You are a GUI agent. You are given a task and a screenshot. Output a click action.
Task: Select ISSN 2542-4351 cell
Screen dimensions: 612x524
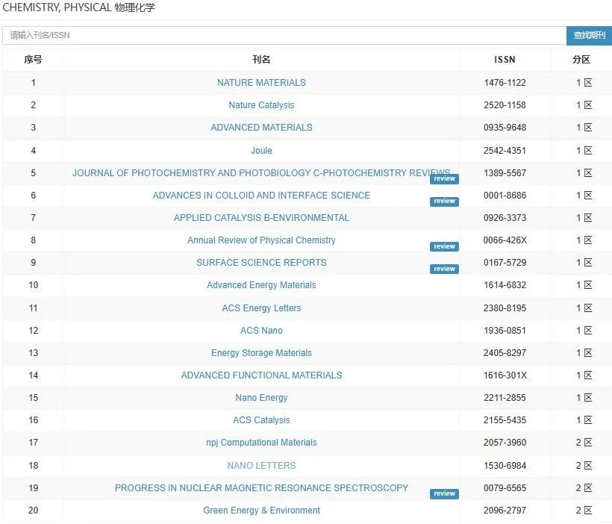[x=505, y=150]
